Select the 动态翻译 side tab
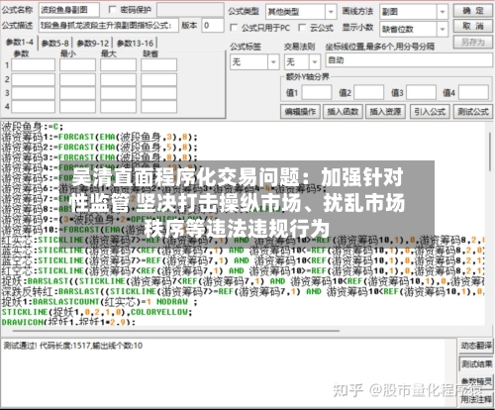495x410 pixels. tap(476, 346)
